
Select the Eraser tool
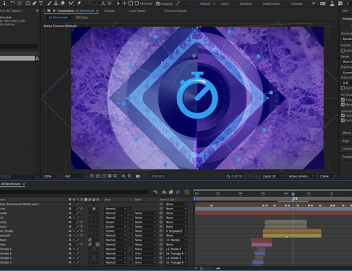(x=63, y=3)
